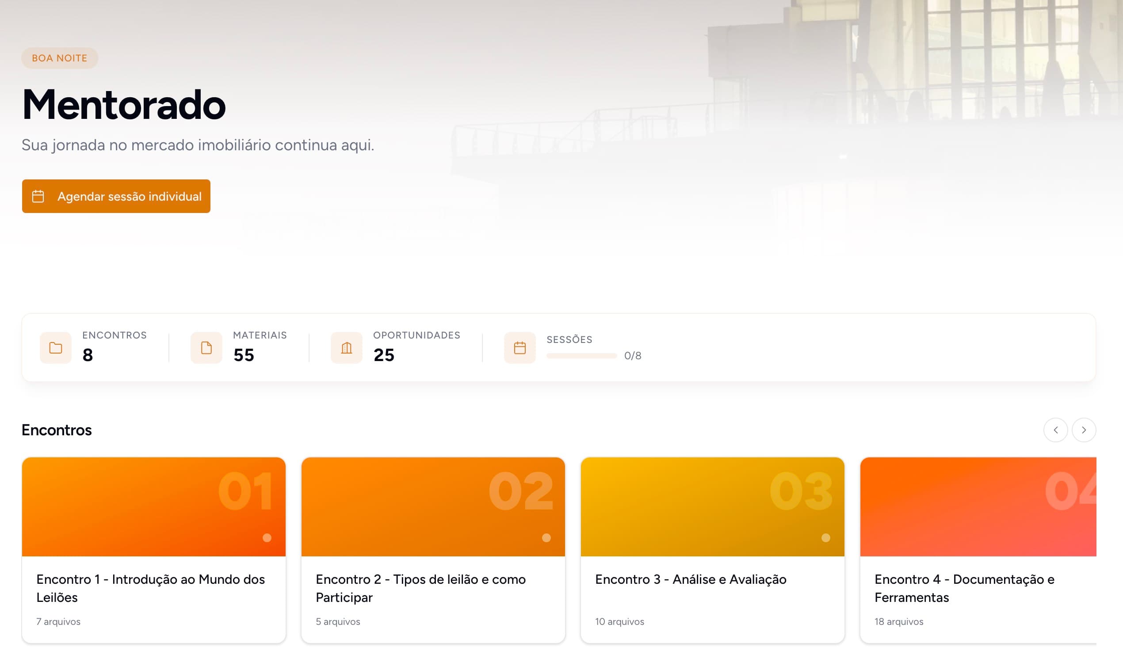Click the MATERIAIS stat label
Image resolution: width=1123 pixels, height=662 pixels.
coord(260,335)
